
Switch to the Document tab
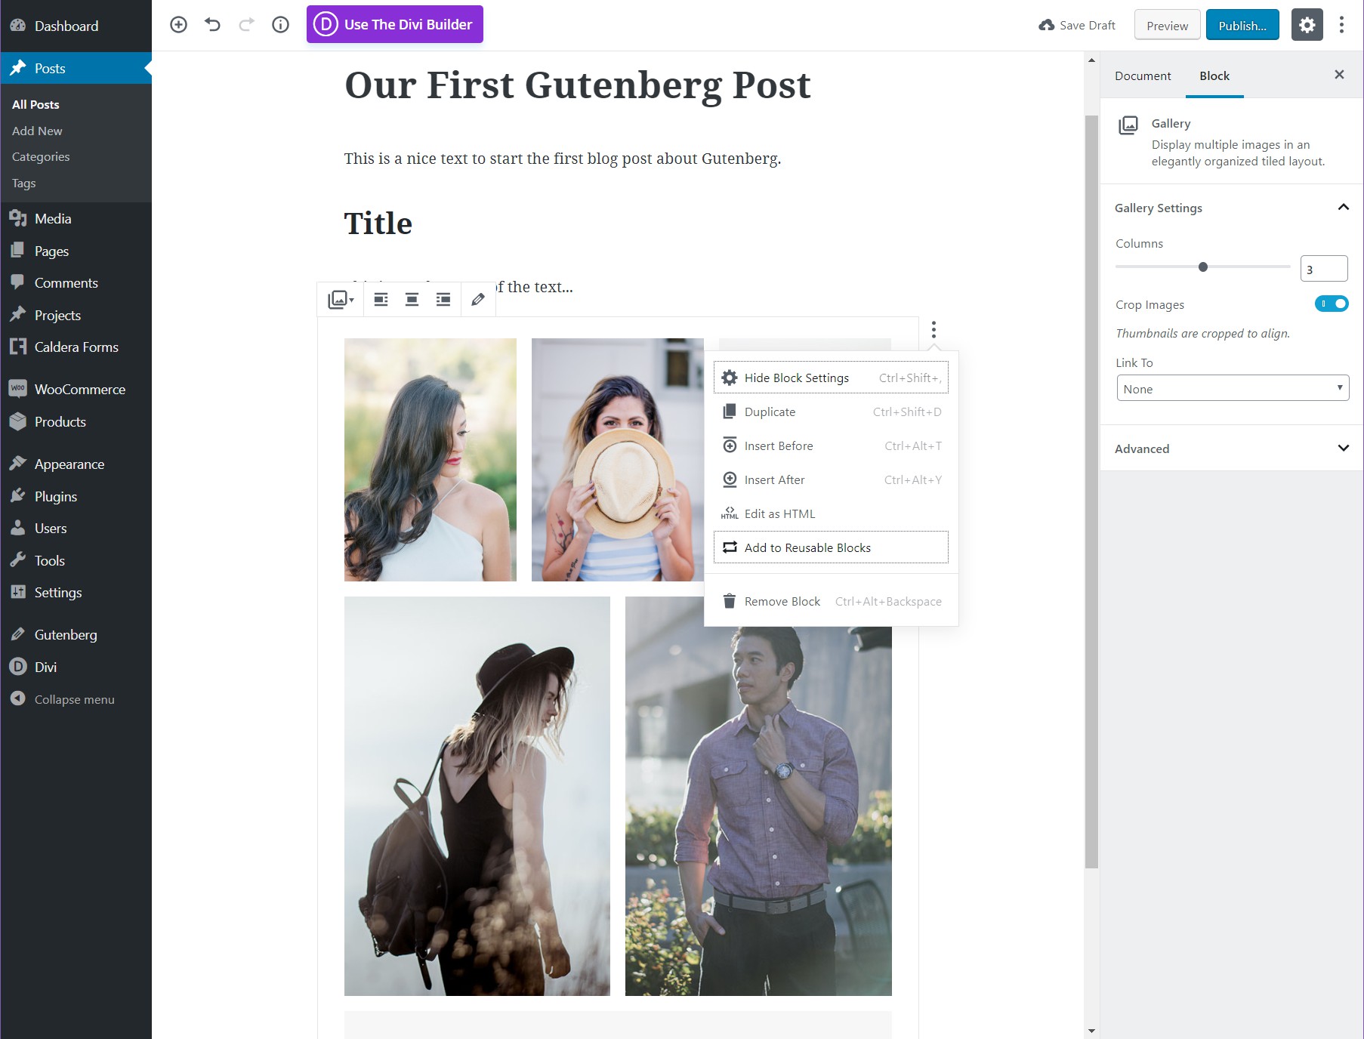[x=1143, y=76]
